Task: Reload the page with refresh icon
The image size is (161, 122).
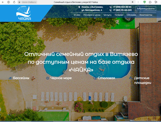Action: (x=14, y=2)
